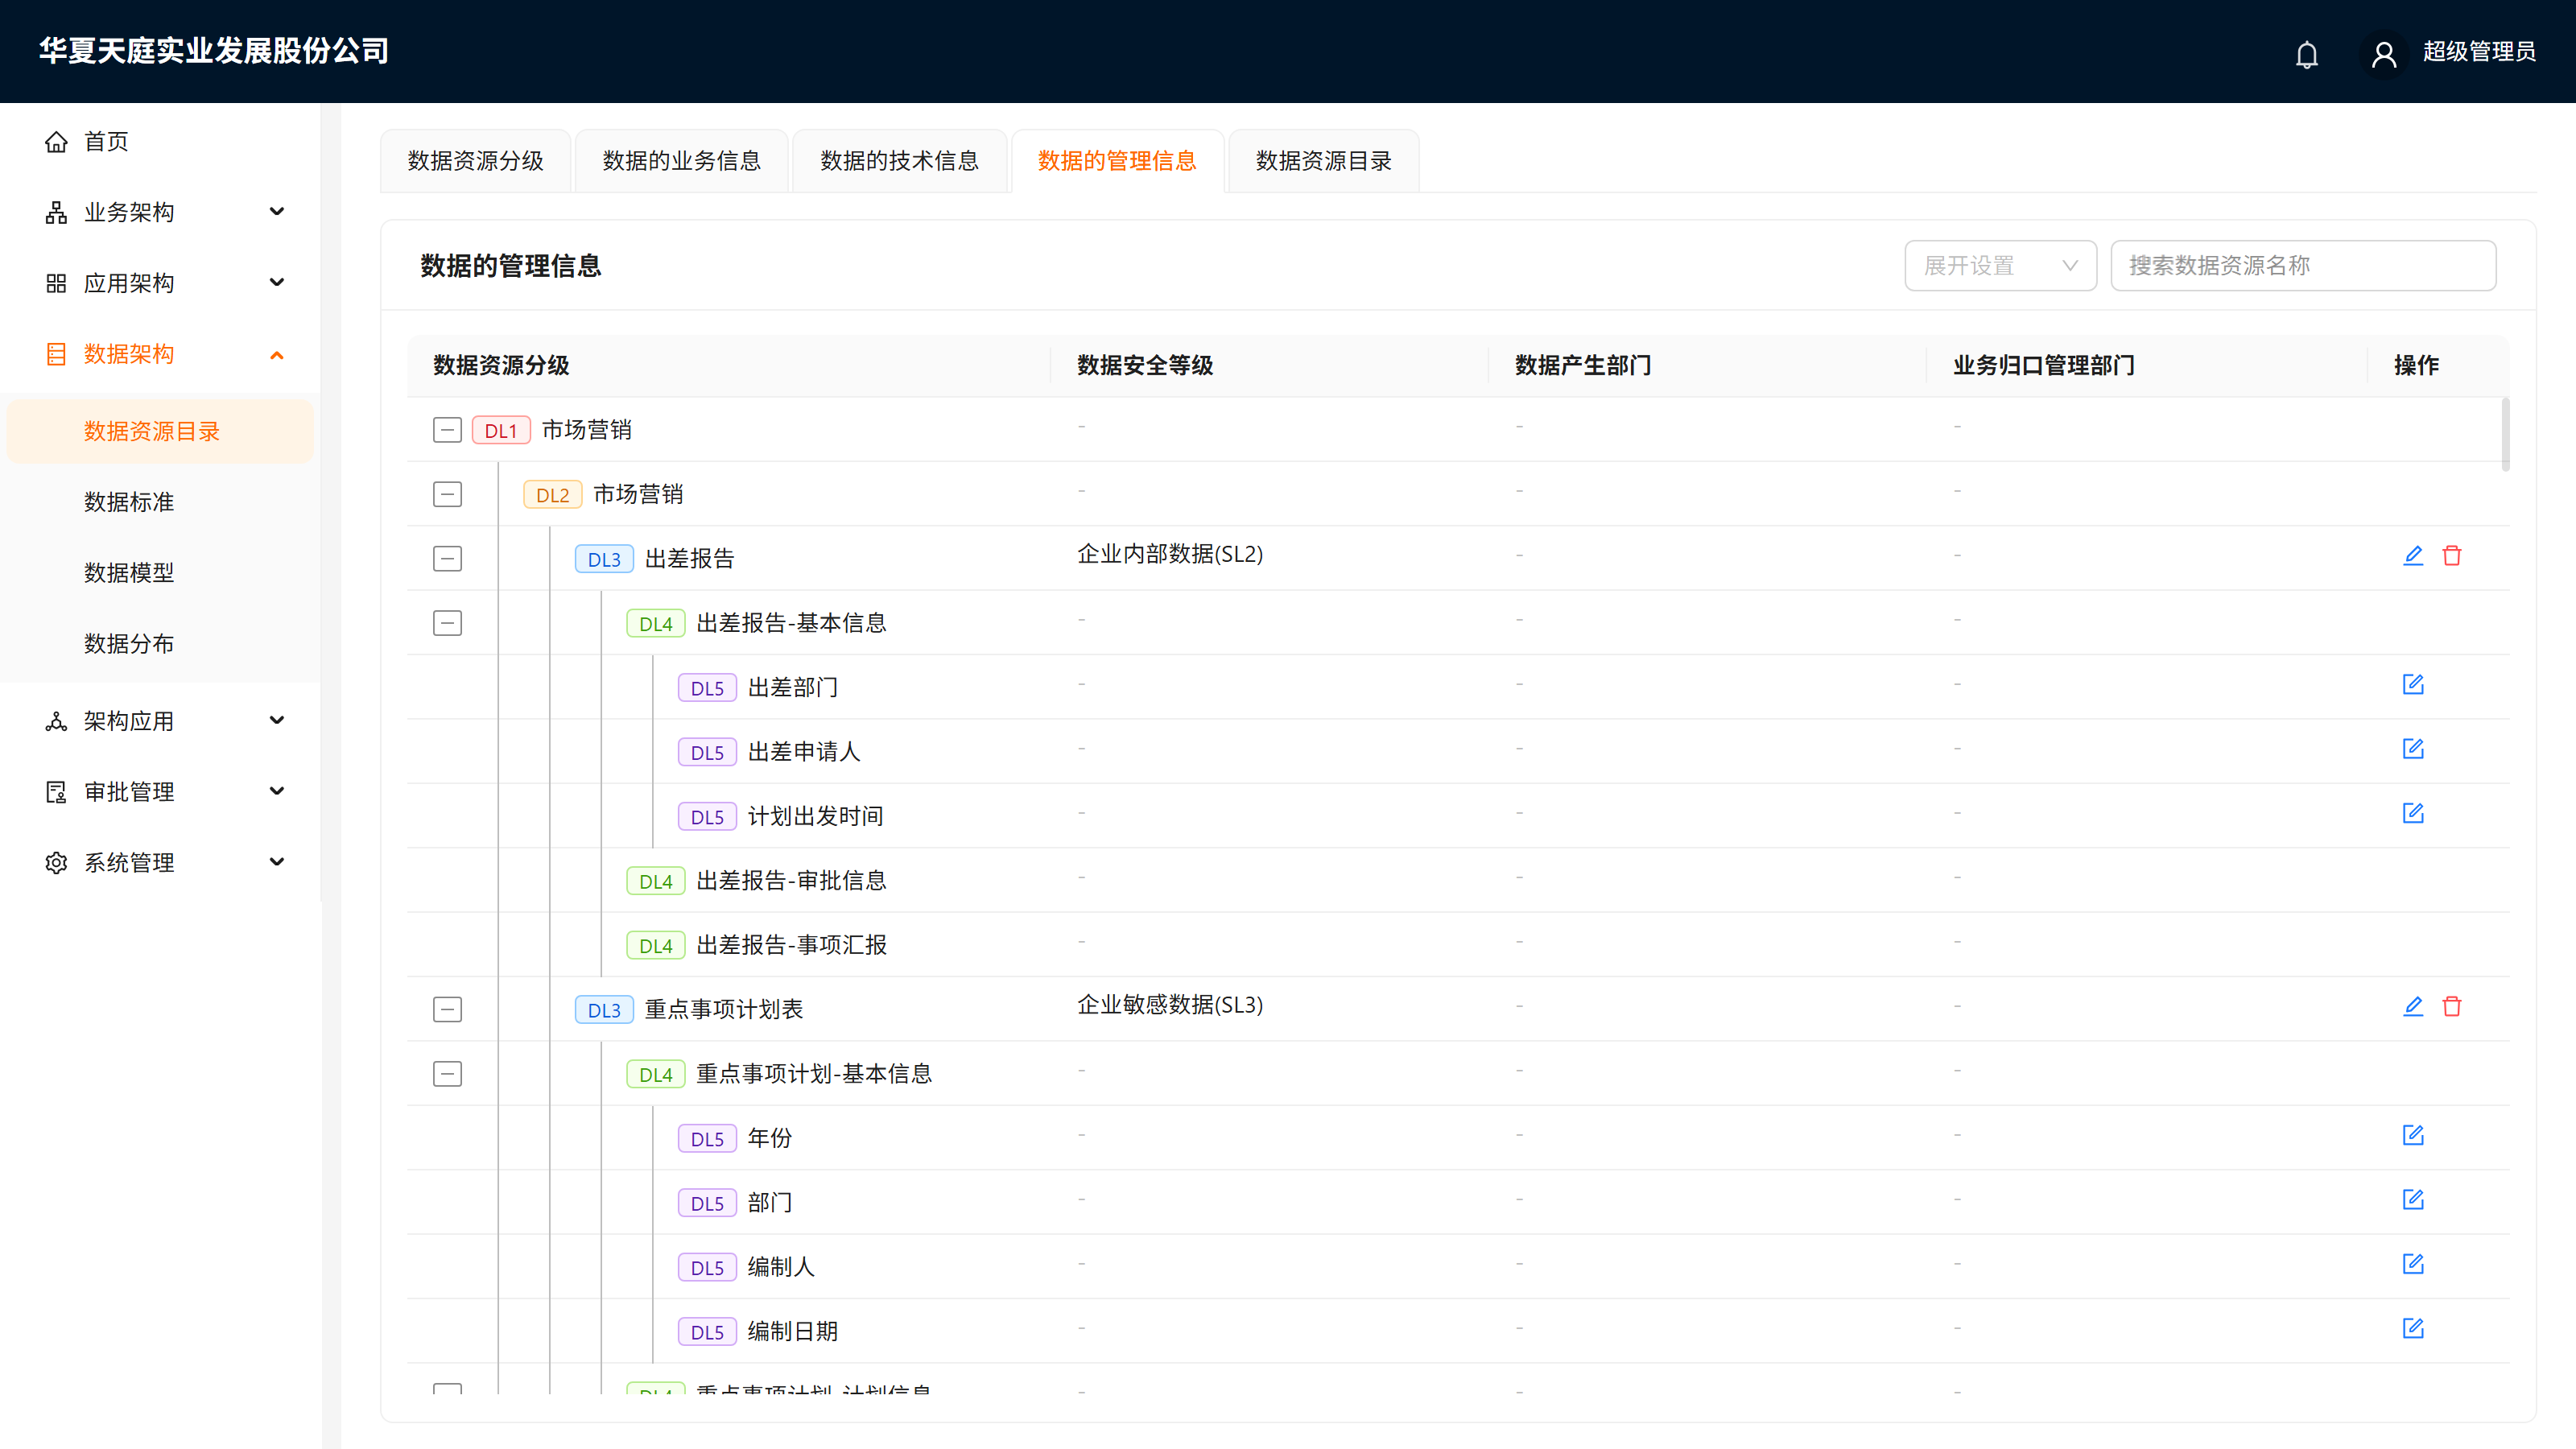Expand the 架构应用 menu
Screen dimensions: 2576x1449
click(x=160, y=721)
